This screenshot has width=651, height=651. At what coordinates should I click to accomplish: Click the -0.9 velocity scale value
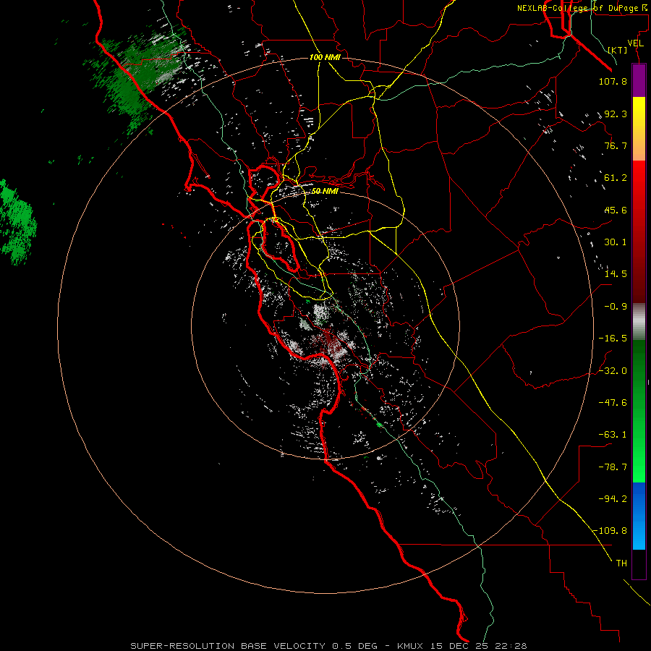point(616,307)
